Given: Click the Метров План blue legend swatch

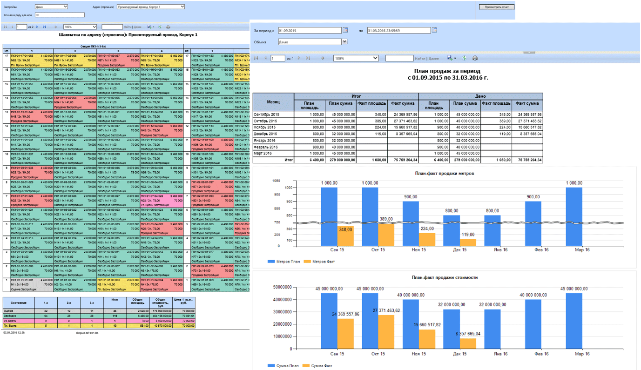Looking at the screenshot, I should coord(271,262).
